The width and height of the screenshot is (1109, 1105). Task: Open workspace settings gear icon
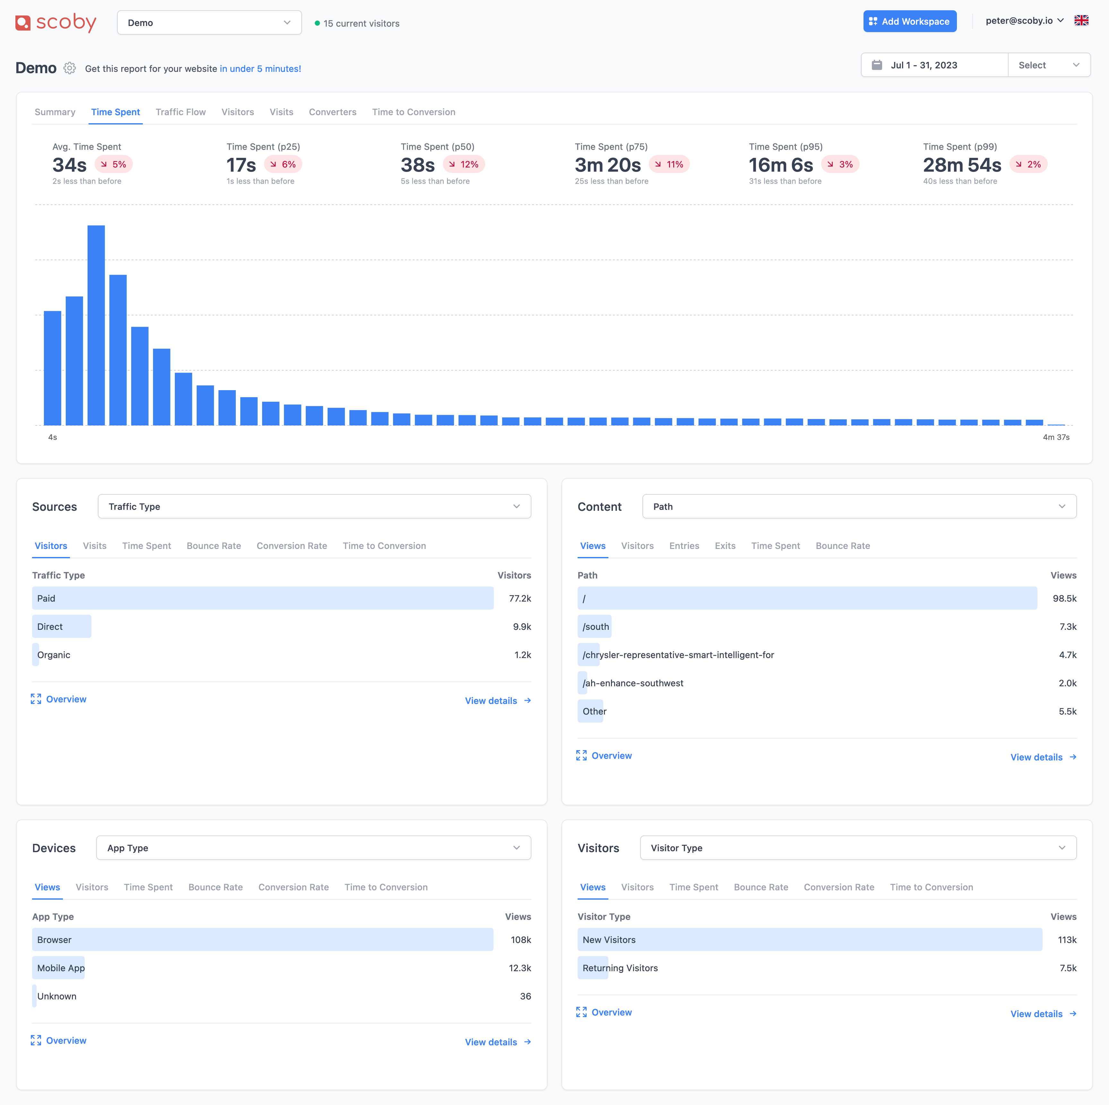coord(69,68)
